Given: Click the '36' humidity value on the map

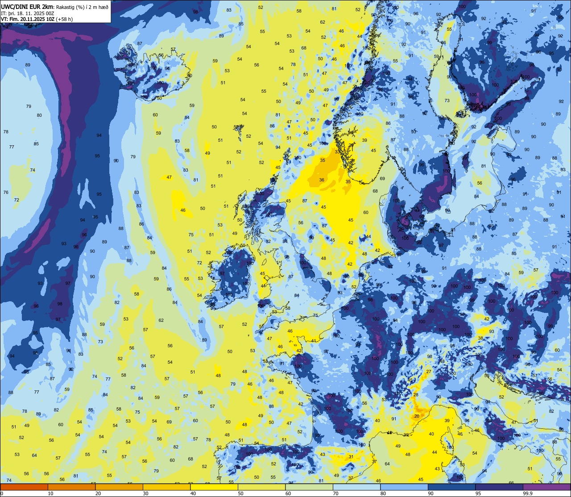Looking at the screenshot, I should click(322, 180).
